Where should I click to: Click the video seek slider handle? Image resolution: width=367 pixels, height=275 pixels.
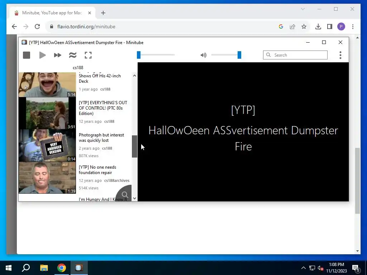click(139, 55)
